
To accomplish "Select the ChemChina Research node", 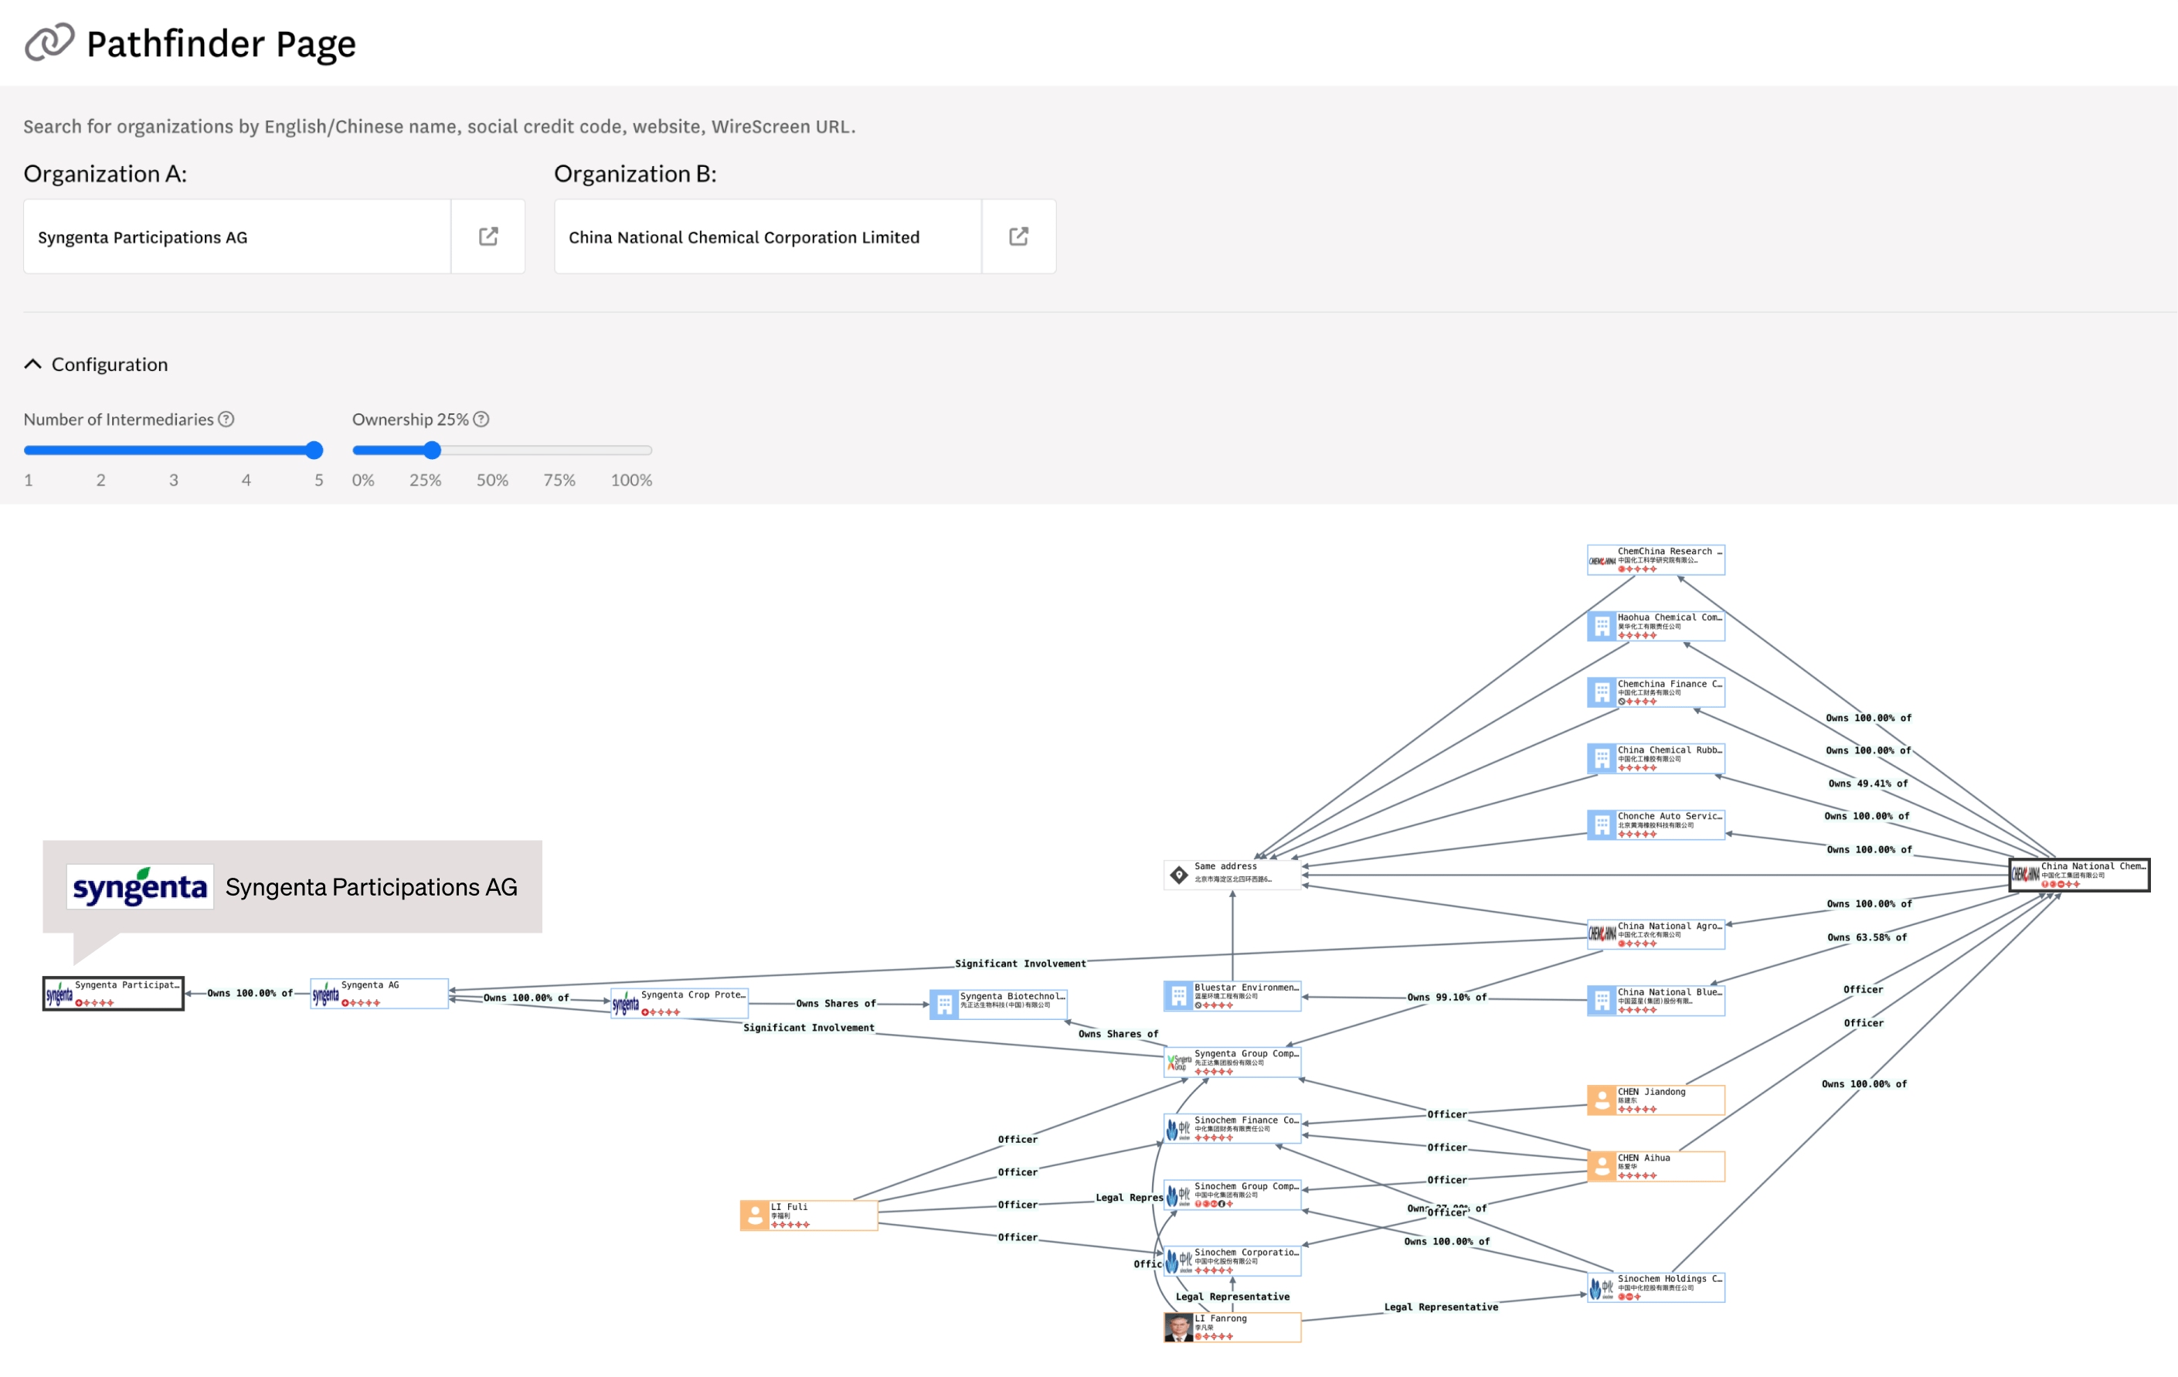I will [x=1655, y=559].
